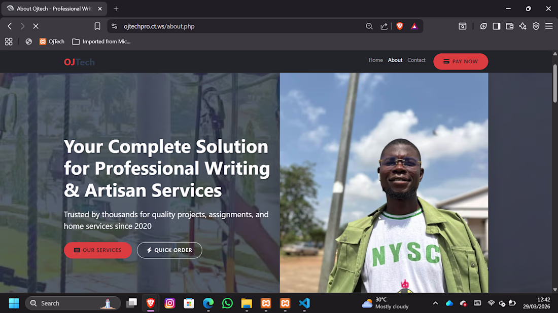Open the apps grid in the bookmarks bar

[x=9, y=42]
